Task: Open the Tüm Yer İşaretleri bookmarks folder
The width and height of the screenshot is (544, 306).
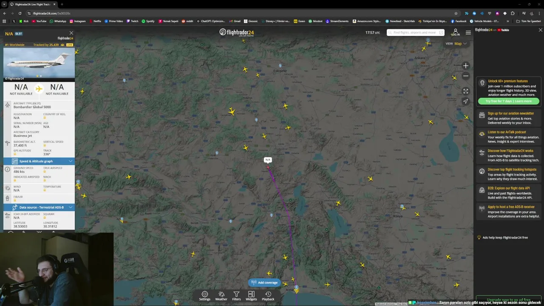Action: coord(529,21)
